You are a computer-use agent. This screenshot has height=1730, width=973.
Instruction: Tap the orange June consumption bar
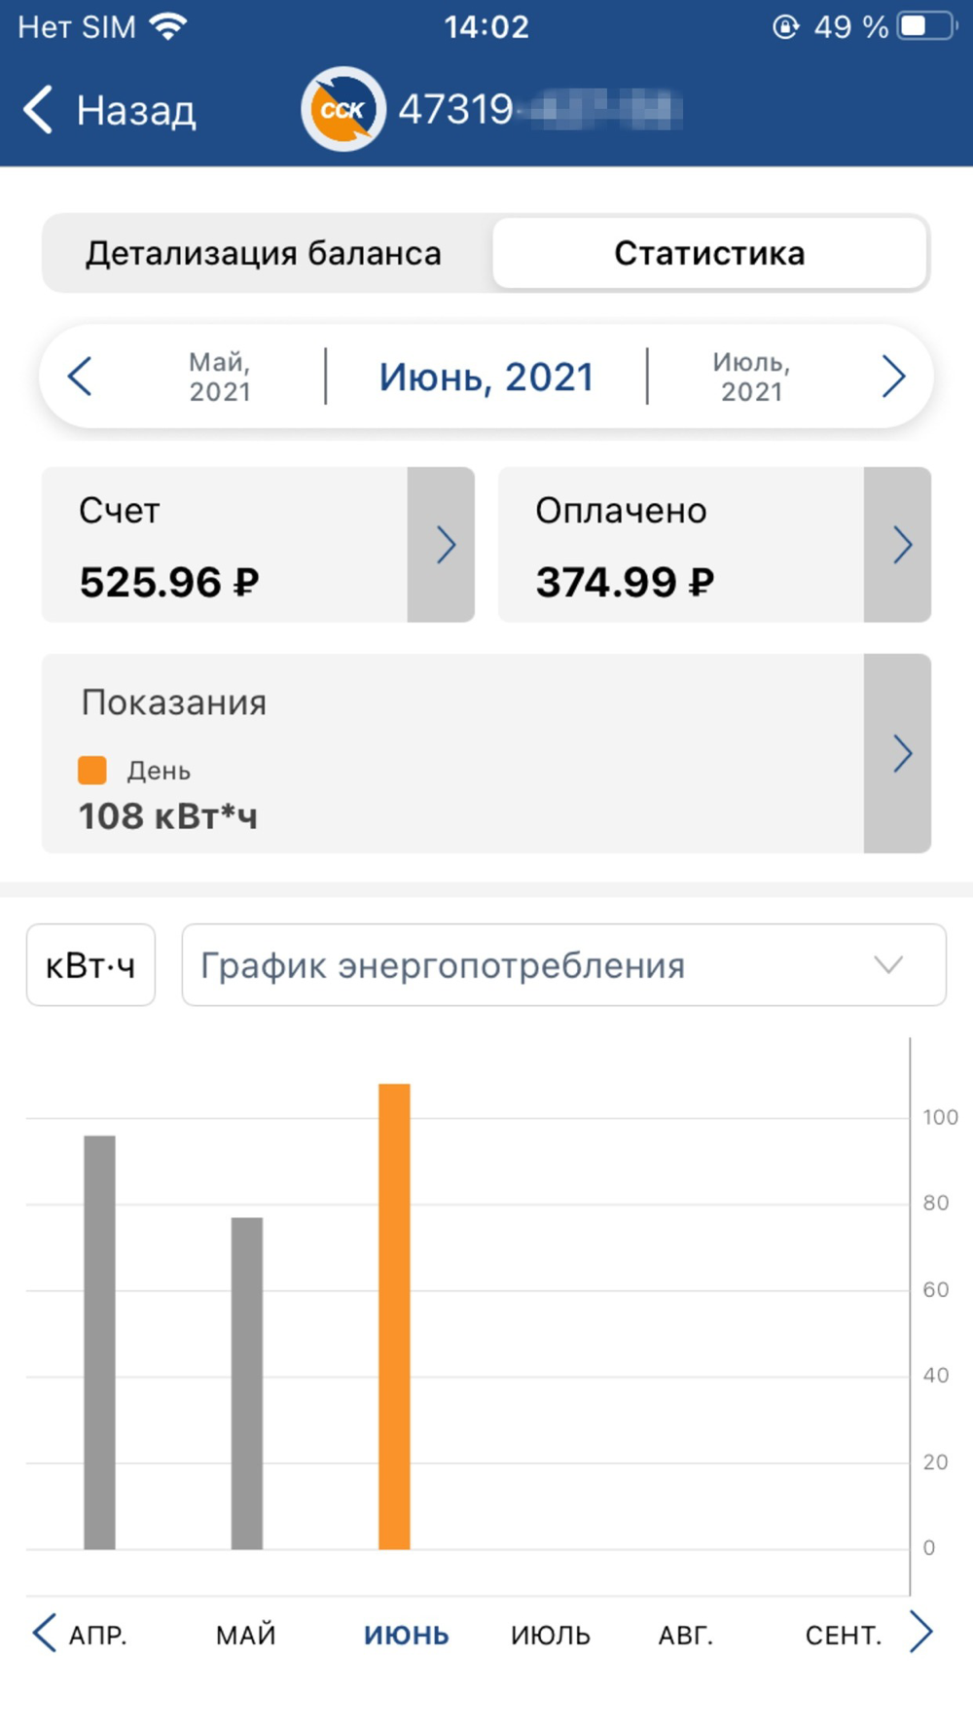[x=394, y=1316]
